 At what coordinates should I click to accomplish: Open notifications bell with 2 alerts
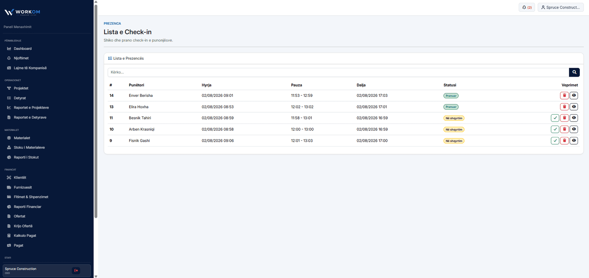tap(527, 7)
